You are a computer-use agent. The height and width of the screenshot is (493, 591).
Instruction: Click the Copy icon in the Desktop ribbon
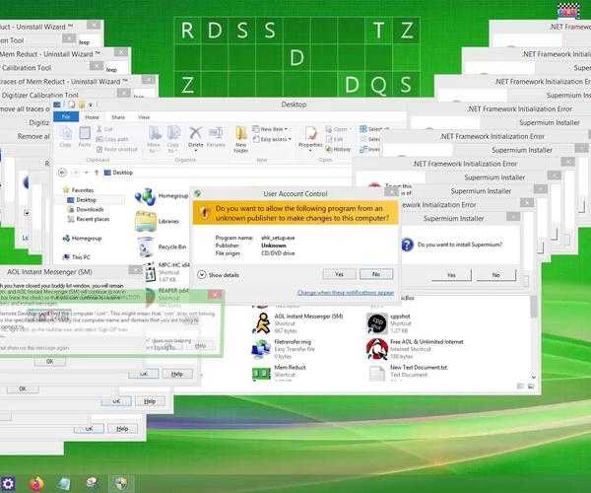[65, 136]
